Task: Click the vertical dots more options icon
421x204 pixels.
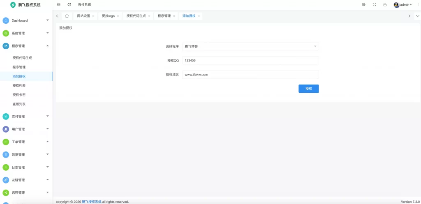Action: [418, 5]
